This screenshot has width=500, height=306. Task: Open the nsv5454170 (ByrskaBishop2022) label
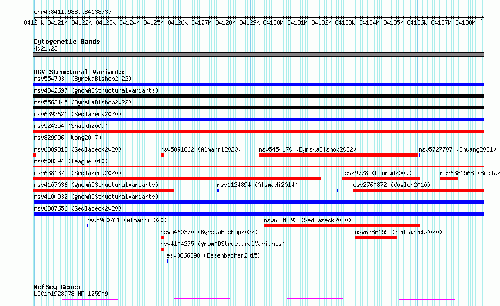307,149
